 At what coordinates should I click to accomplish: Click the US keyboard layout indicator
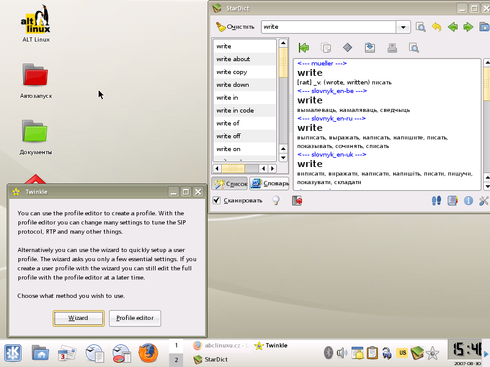pos(402,353)
